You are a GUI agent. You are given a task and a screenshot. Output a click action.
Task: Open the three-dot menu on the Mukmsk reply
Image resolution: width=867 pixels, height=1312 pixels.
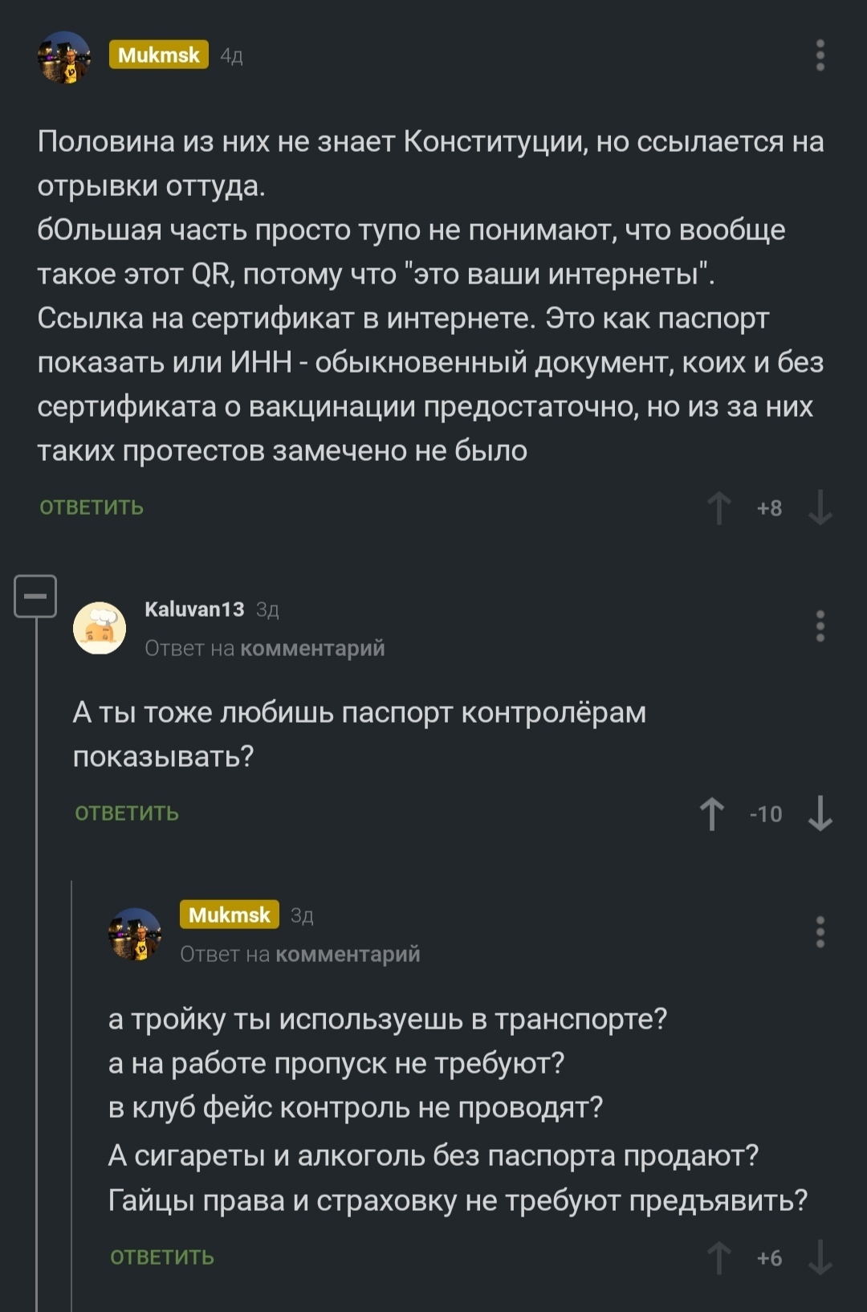[820, 932]
